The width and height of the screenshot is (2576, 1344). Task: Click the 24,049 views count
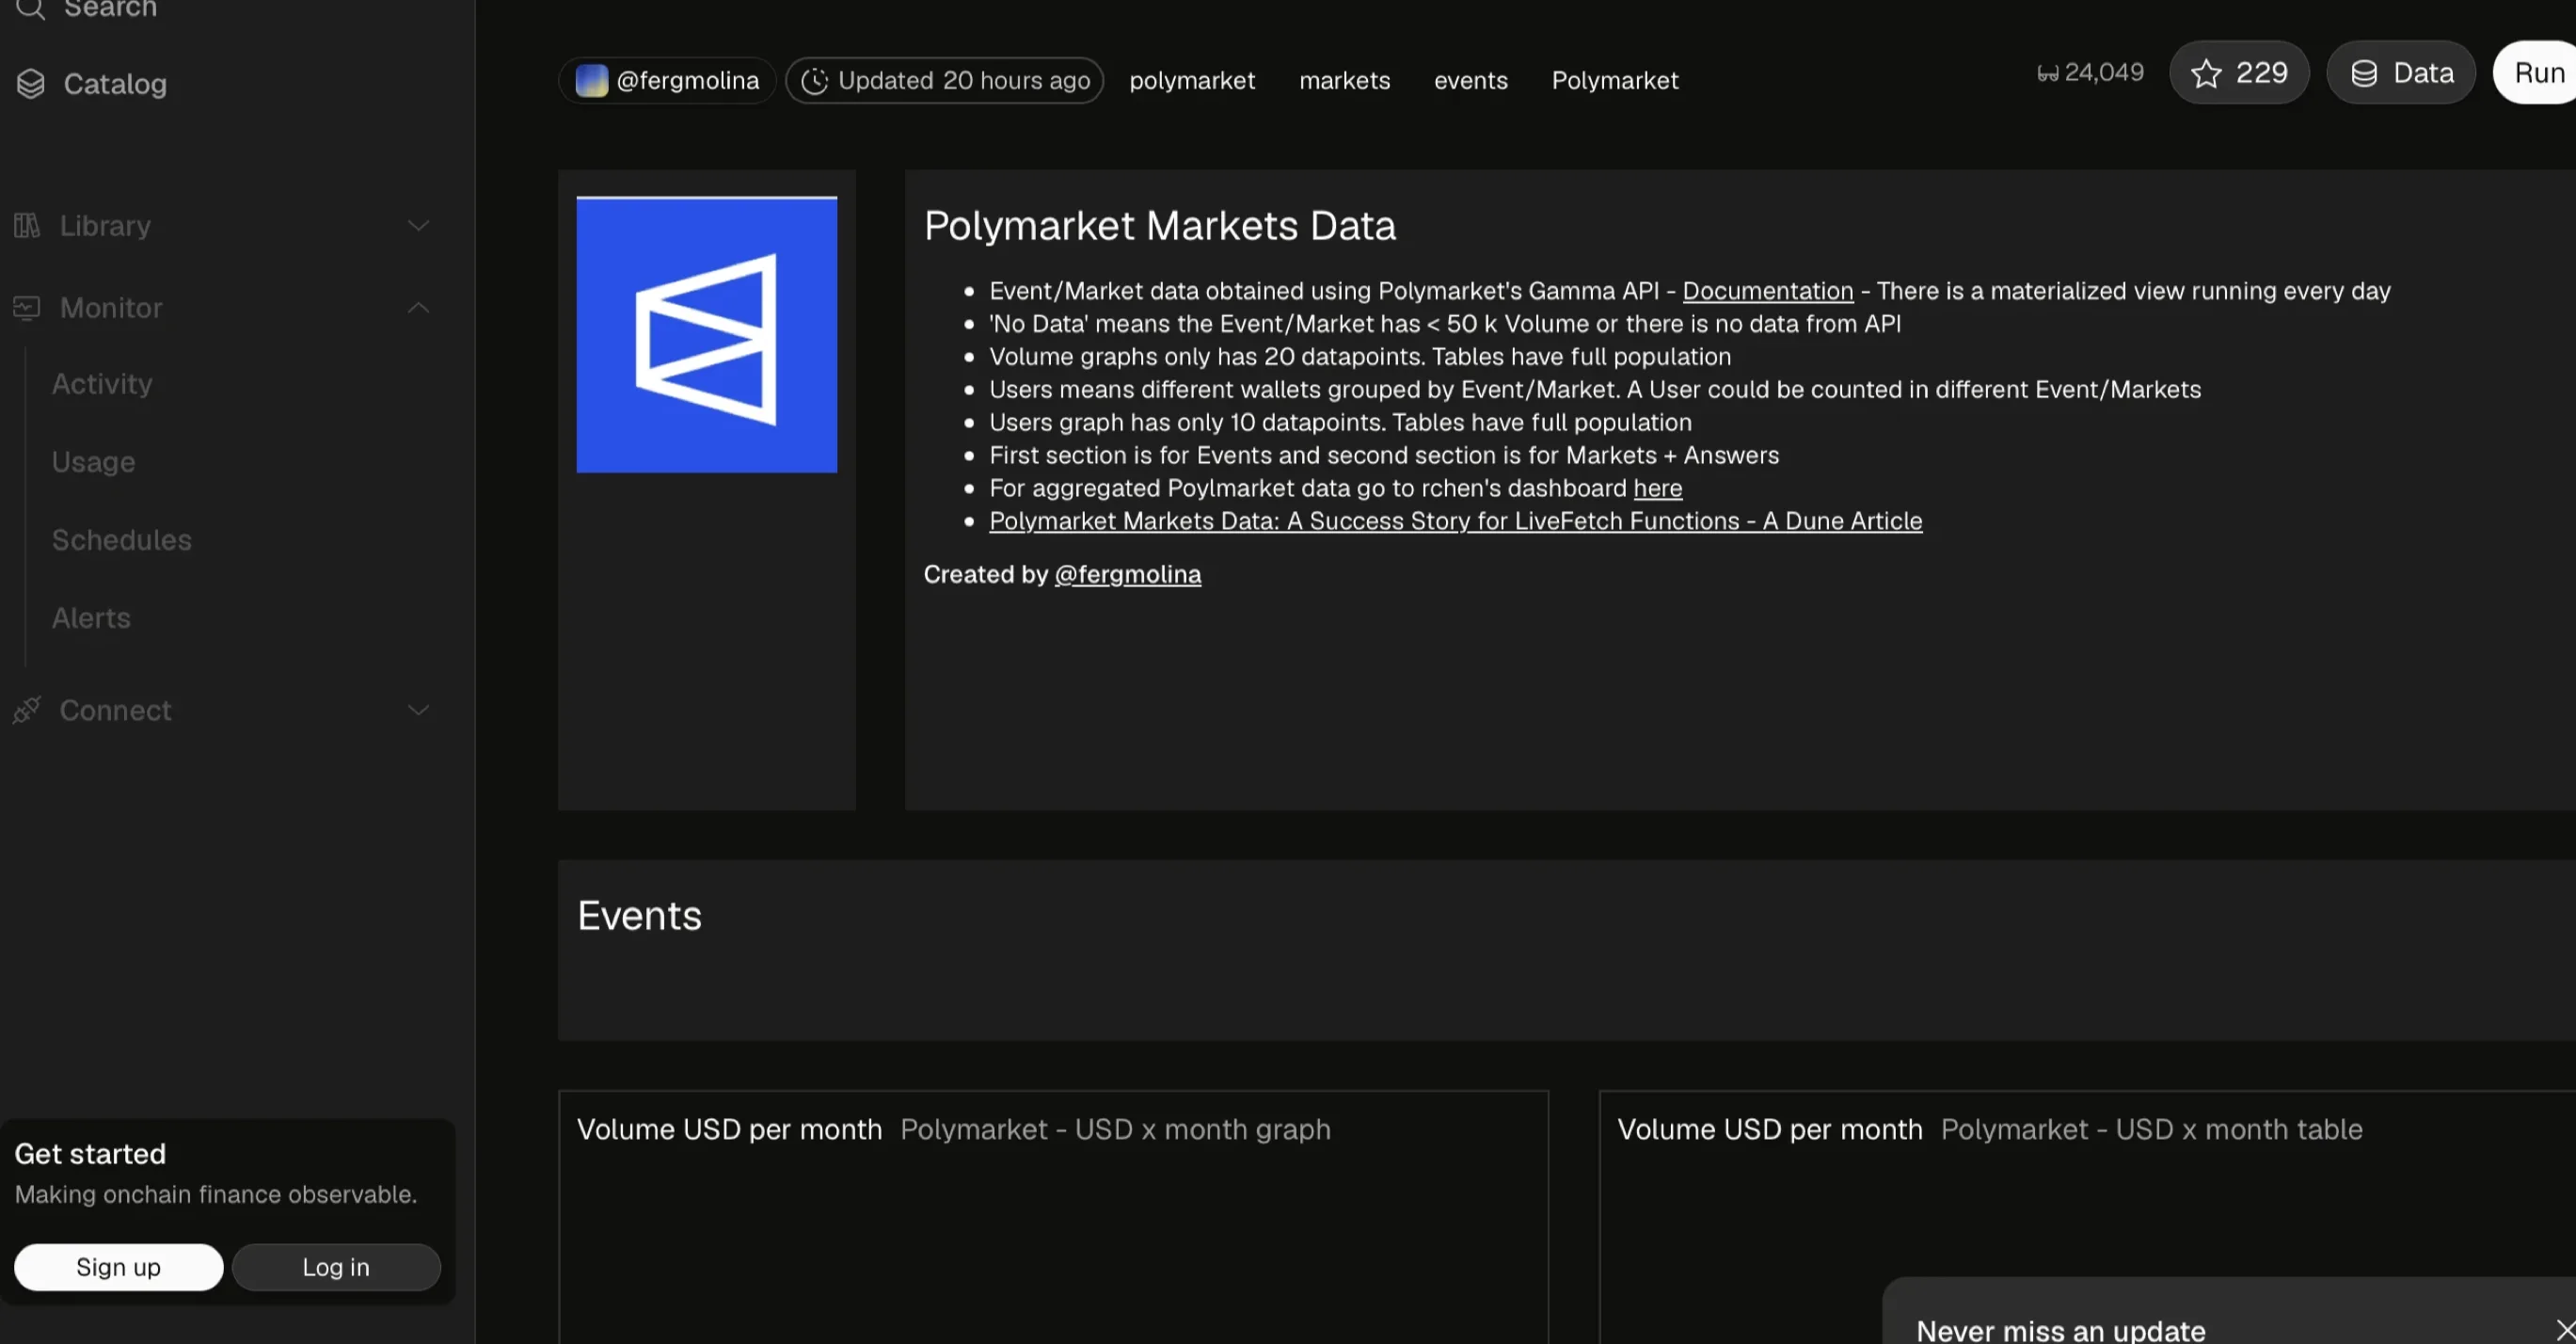pos(2091,73)
